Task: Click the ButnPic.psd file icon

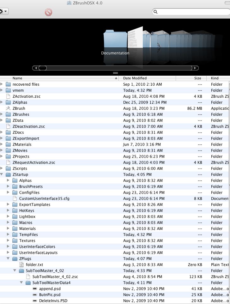Action: (x=35, y=295)
